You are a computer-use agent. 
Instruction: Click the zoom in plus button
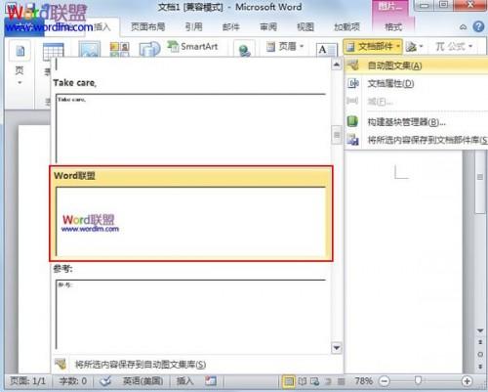[467, 380]
